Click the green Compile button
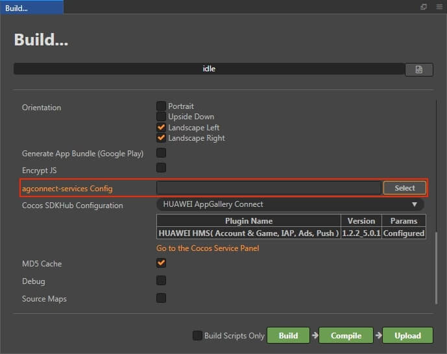The image size is (447, 354). (x=346, y=335)
